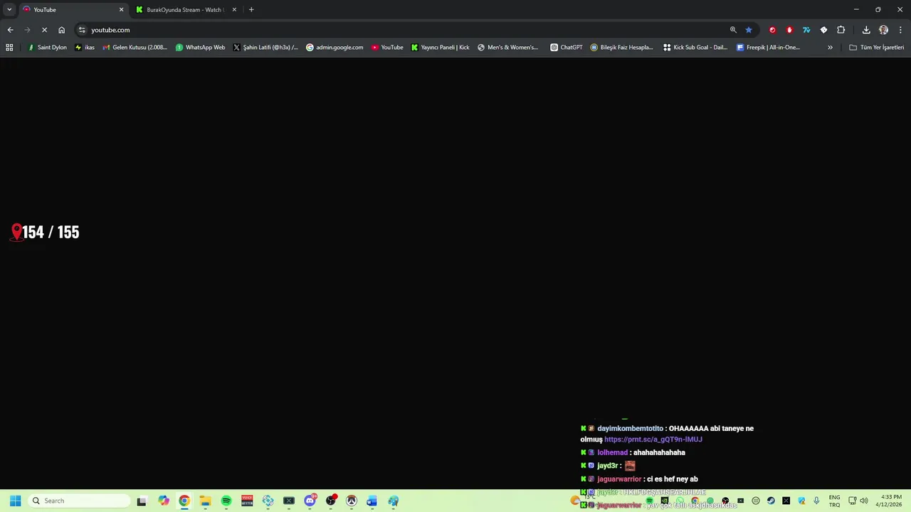Image resolution: width=911 pixels, height=512 pixels.
Task: Open Steam in the system tray
Action: point(771,501)
